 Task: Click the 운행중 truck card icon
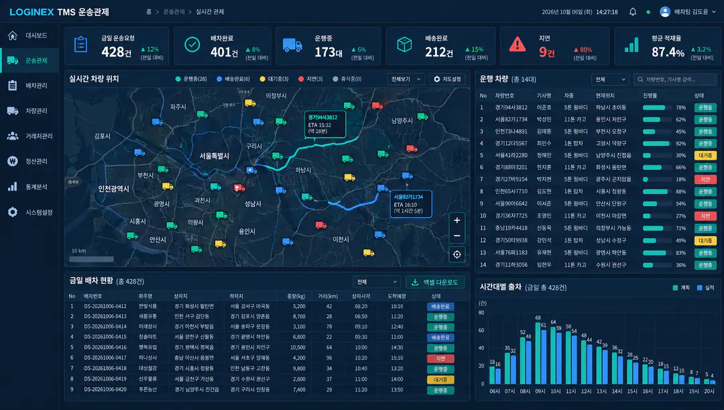[292, 46]
